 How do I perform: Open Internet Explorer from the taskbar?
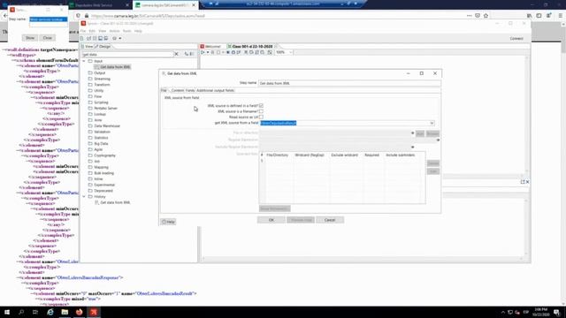50,312
